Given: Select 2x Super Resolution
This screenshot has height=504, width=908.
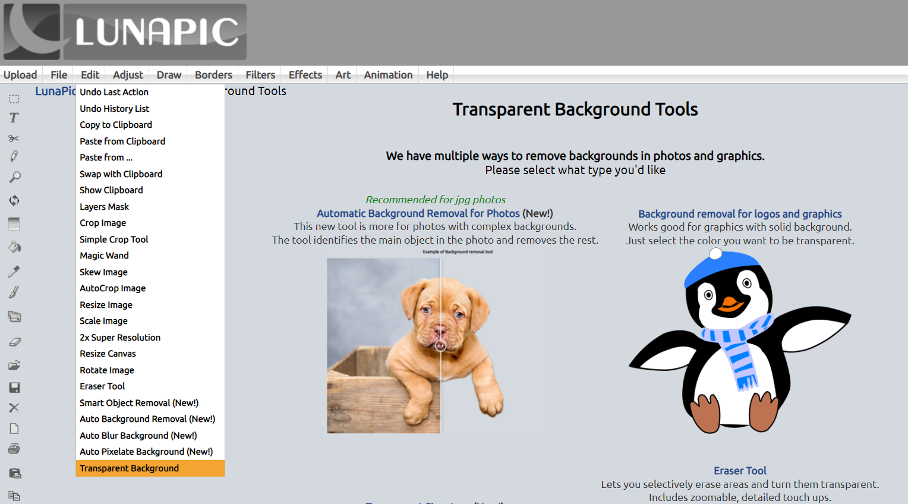Looking at the screenshot, I should 150,338.
